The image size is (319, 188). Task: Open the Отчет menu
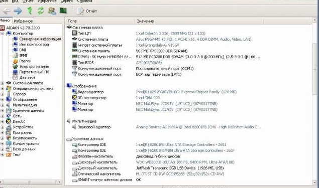point(28,1)
